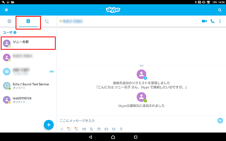
Task: Tap the Android Recent apps button
Action: coord(136,137)
